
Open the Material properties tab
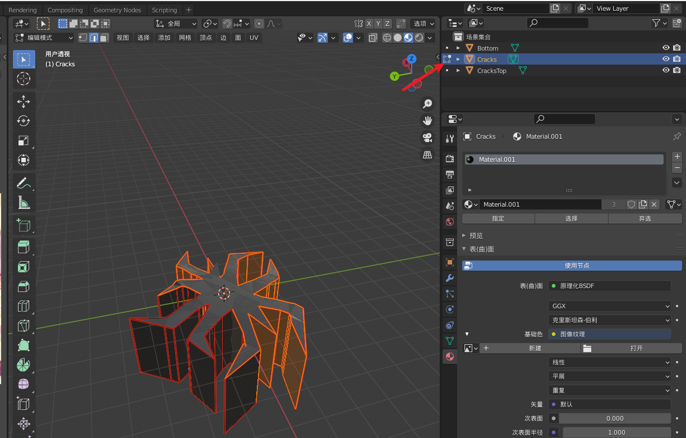click(x=449, y=357)
